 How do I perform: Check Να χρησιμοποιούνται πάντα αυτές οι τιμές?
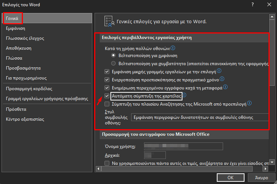click(x=107, y=163)
